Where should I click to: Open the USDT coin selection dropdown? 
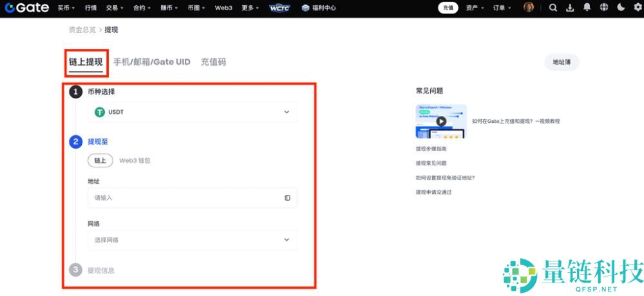(192, 112)
